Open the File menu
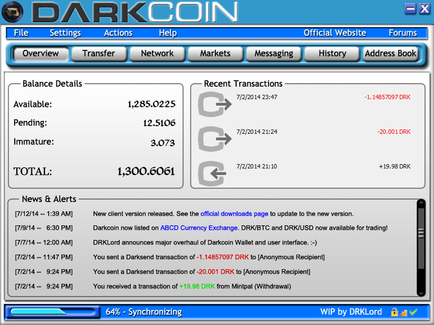Viewport: 434px width, 325px height. [21, 33]
